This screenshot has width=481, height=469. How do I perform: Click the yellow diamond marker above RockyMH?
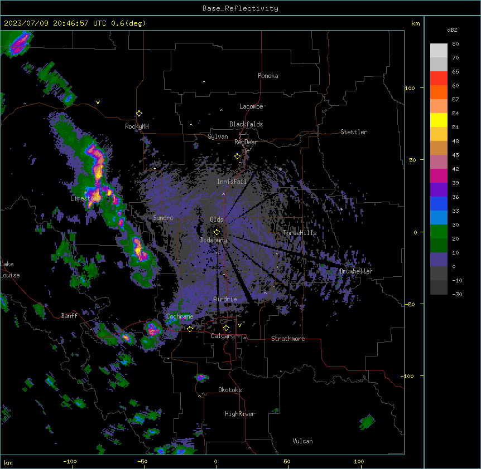point(140,114)
